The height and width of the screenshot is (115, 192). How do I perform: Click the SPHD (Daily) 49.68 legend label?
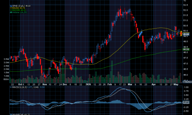click(21, 6)
